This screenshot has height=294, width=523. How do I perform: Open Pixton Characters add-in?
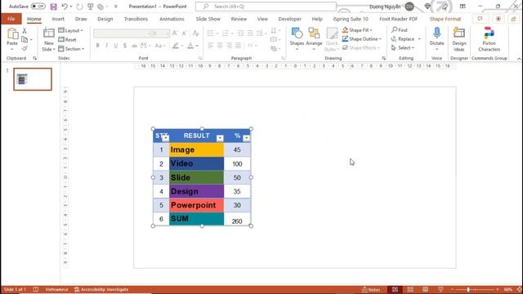click(x=489, y=39)
